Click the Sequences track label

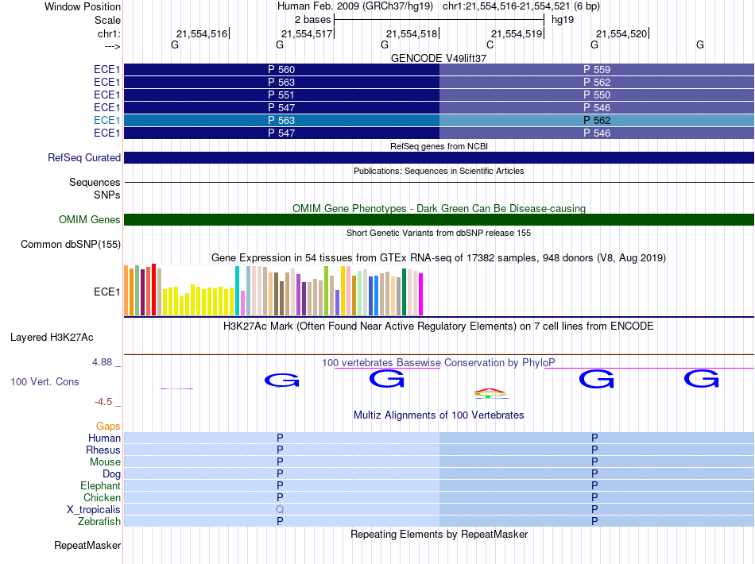[95, 183]
